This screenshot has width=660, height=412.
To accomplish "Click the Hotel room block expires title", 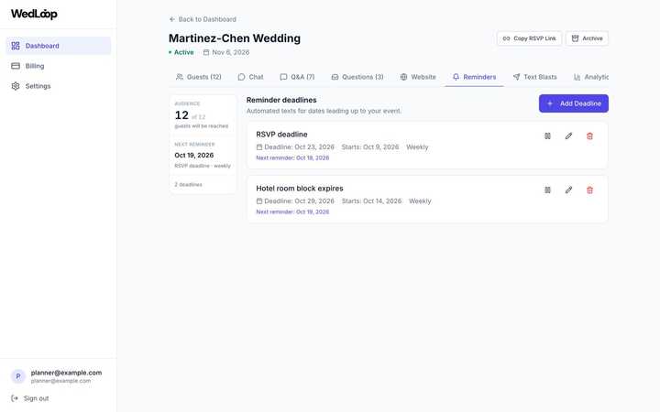I will (x=300, y=189).
